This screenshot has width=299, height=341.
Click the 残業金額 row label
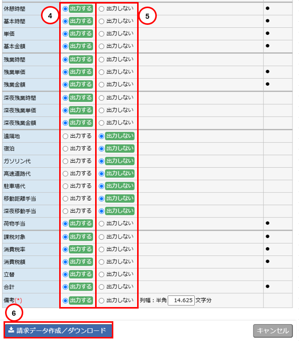click(14, 85)
